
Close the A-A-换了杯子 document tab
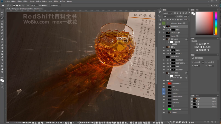(42, 9)
